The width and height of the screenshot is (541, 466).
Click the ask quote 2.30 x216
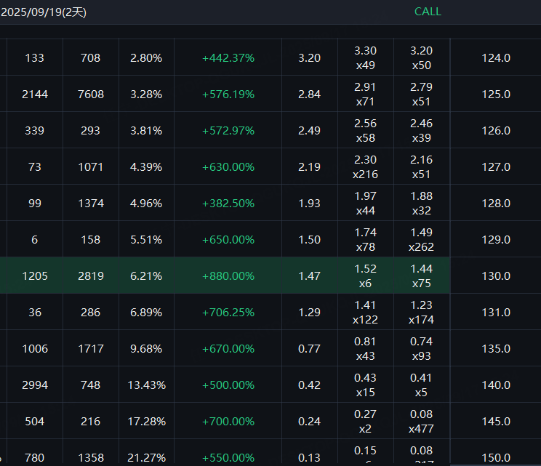[365, 167]
